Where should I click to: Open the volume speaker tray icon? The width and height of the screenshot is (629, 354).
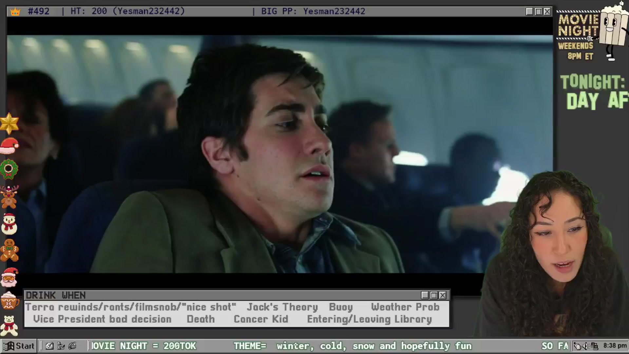coord(585,346)
